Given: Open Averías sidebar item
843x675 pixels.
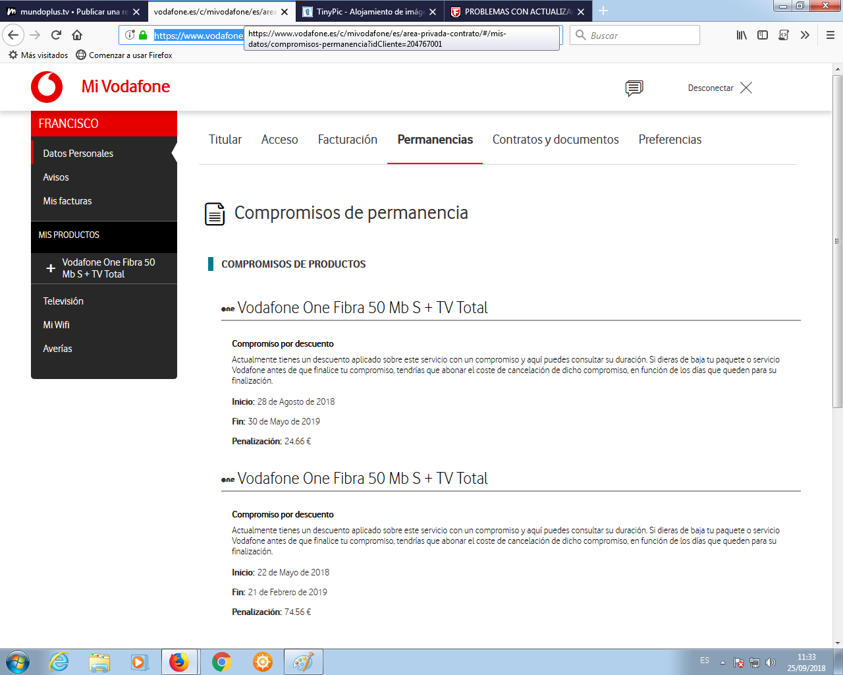Looking at the screenshot, I should point(57,349).
